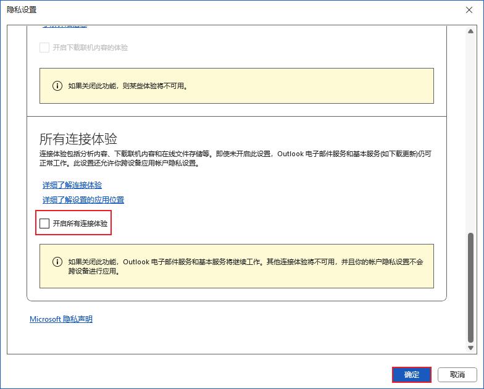This screenshot has width=484, height=389.
Task: Close the 隐私设置 dialog with the X
Action: (x=469, y=9)
